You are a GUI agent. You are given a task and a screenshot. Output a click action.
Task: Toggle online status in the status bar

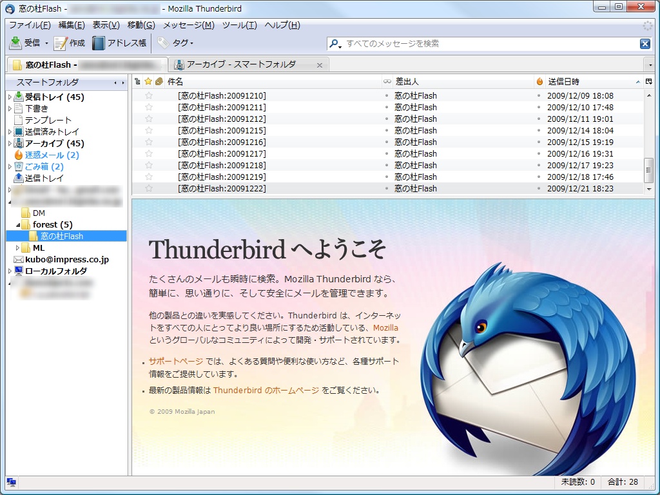pos(10,482)
